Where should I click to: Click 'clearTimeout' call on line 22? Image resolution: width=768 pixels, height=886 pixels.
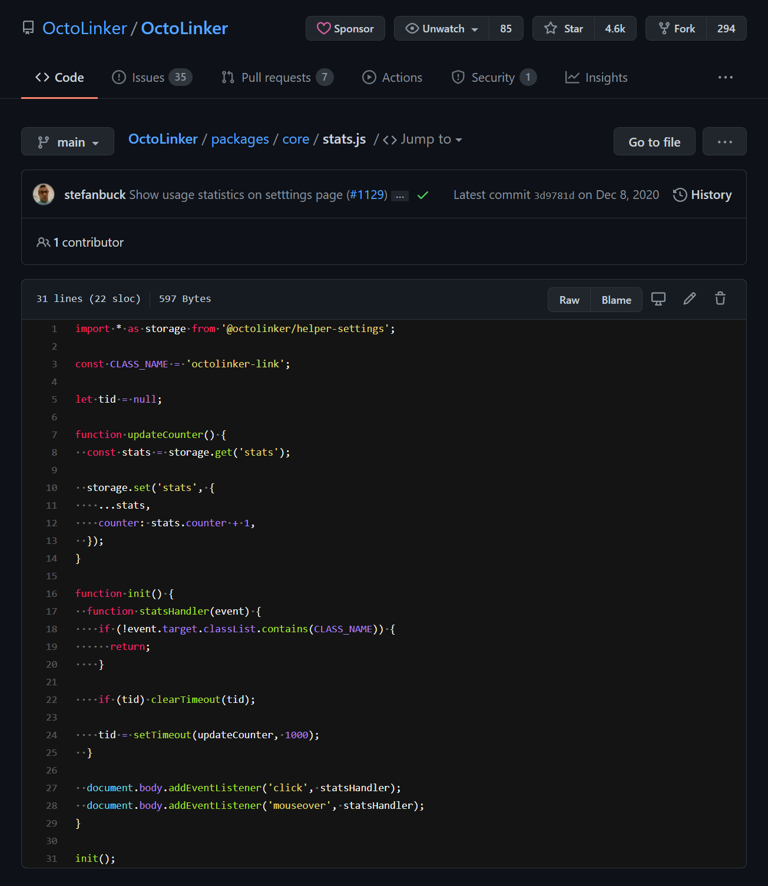coord(186,699)
